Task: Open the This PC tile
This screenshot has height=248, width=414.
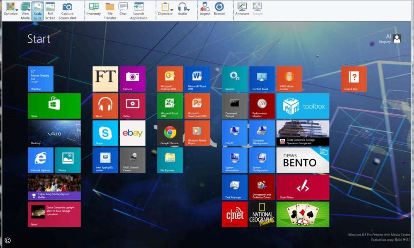Action: coord(235,133)
